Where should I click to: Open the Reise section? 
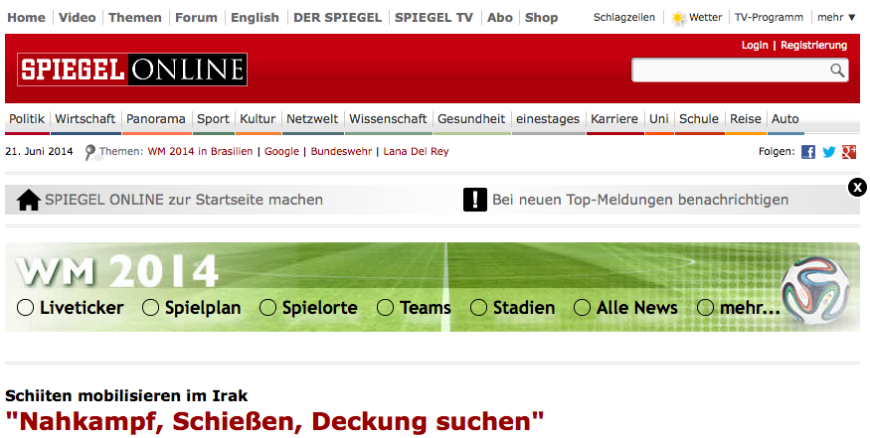coord(745,118)
